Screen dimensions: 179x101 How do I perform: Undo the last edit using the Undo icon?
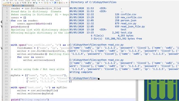pos(28,3)
